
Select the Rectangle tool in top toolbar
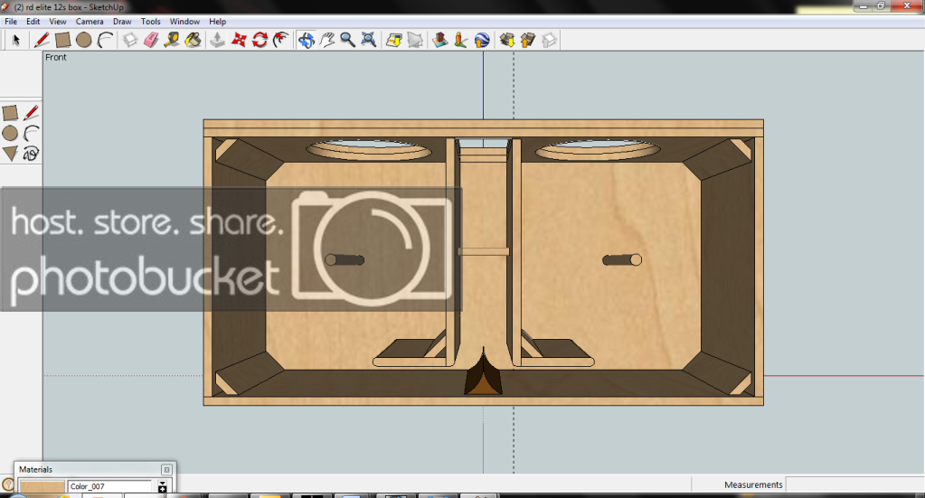62,40
